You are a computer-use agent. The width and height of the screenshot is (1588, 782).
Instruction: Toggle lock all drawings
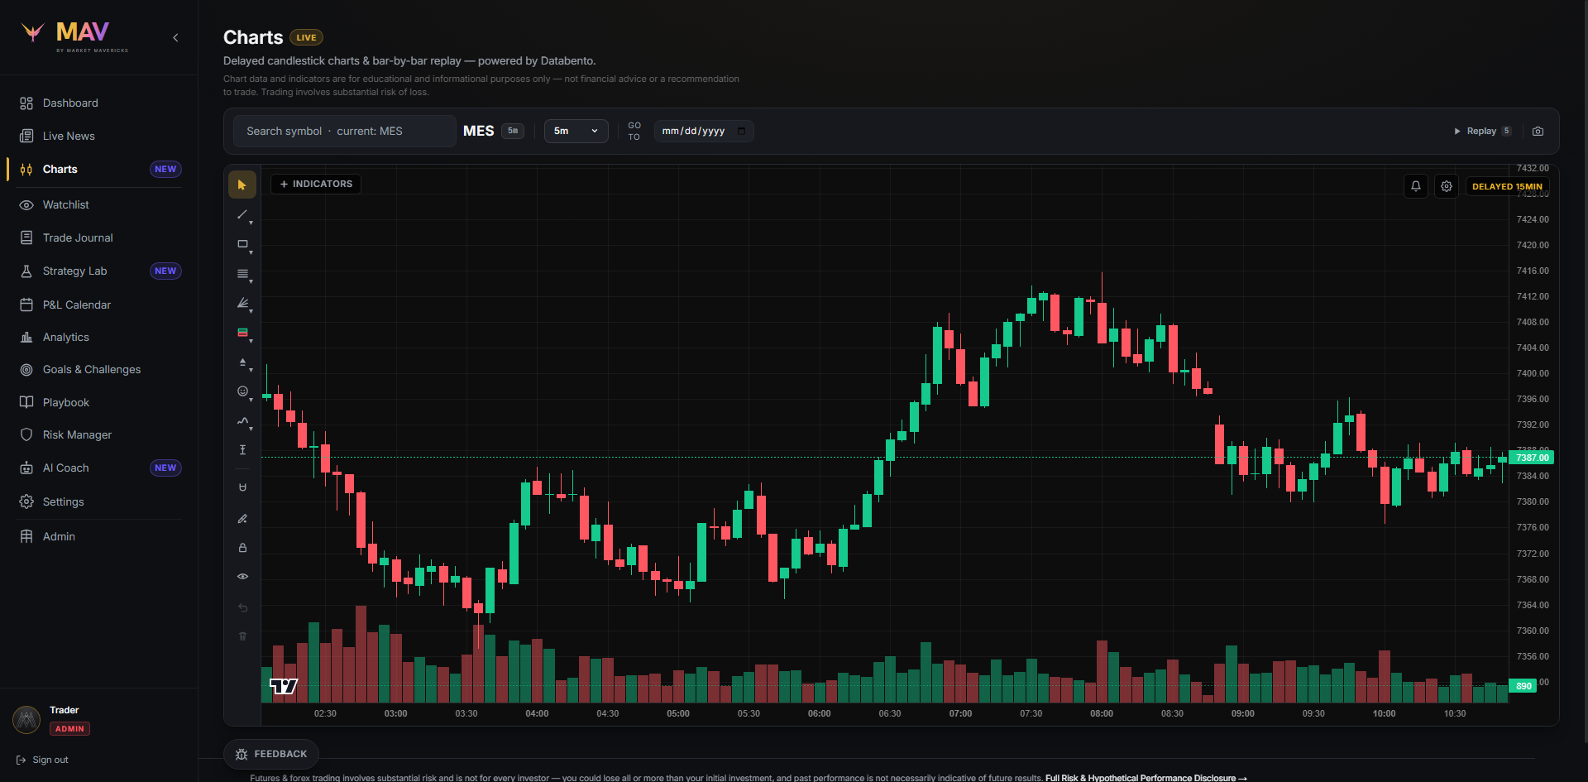pyautogui.click(x=242, y=548)
